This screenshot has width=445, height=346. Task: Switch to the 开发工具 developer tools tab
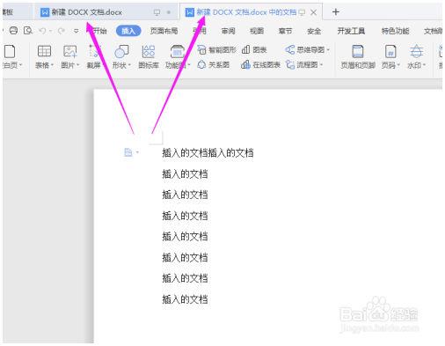[x=351, y=31]
